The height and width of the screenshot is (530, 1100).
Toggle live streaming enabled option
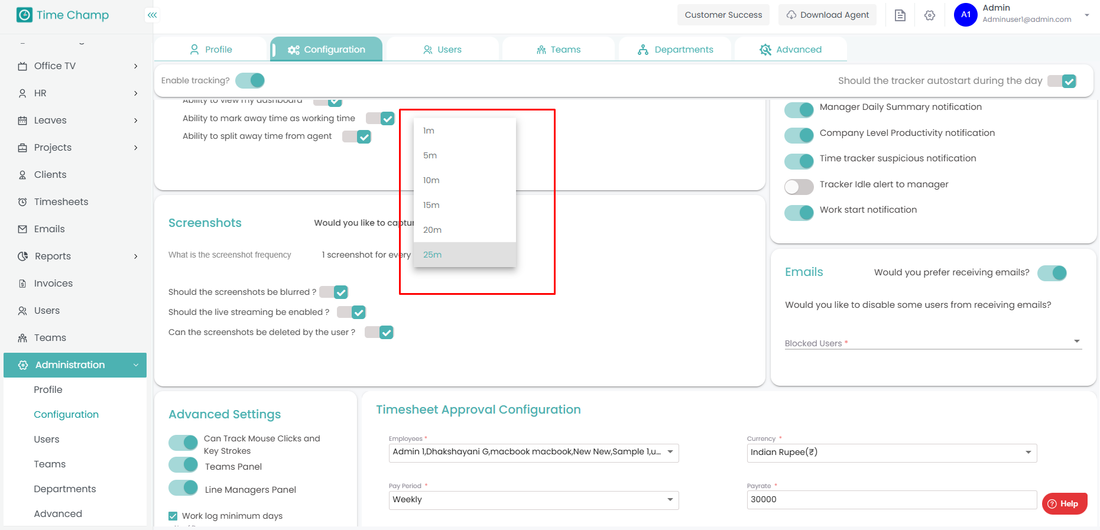(x=351, y=312)
